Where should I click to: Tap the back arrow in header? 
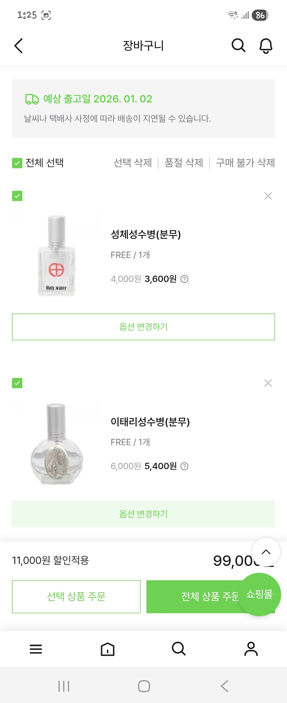coord(19,46)
